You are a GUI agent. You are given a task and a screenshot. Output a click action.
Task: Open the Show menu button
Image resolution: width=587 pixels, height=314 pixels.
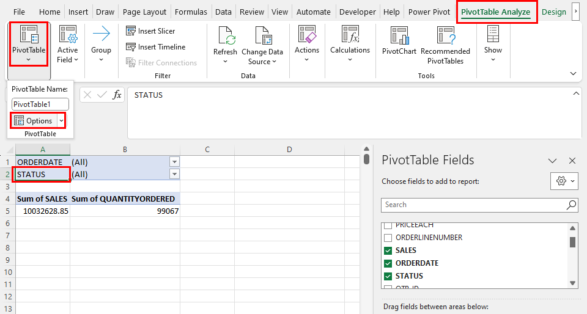493,44
